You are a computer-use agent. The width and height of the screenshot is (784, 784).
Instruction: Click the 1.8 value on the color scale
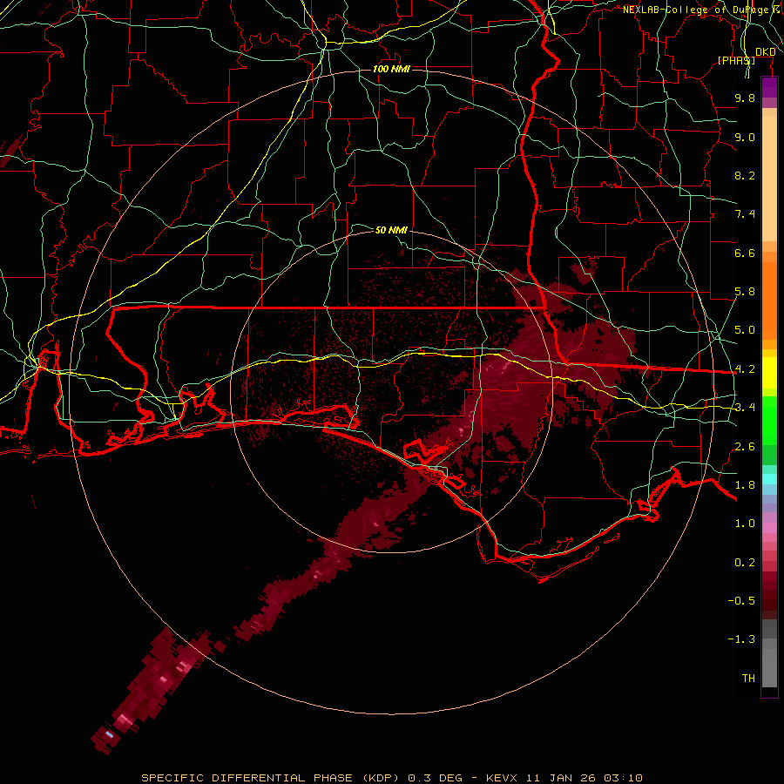745,485
